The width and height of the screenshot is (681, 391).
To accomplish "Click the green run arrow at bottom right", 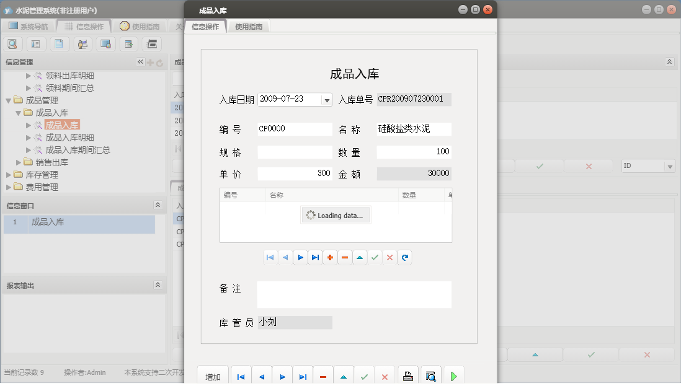I will (x=453, y=374).
